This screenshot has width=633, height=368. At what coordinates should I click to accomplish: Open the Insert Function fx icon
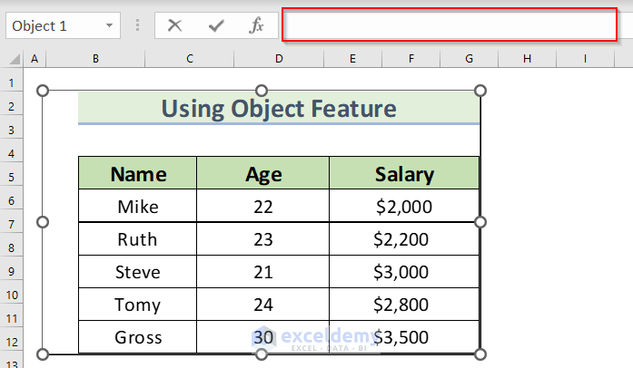pyautogui.click(x=256, y=25)
